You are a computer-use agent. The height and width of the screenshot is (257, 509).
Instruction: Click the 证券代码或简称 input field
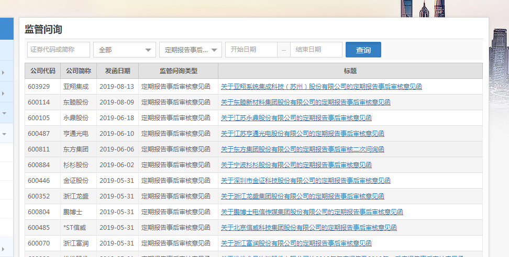(x=59, y=50)
